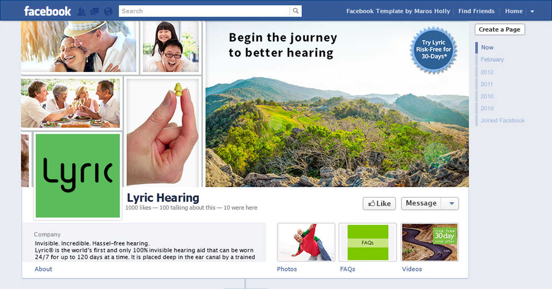
Task: Click the Facebook logo
Action: tap(47, 11)
